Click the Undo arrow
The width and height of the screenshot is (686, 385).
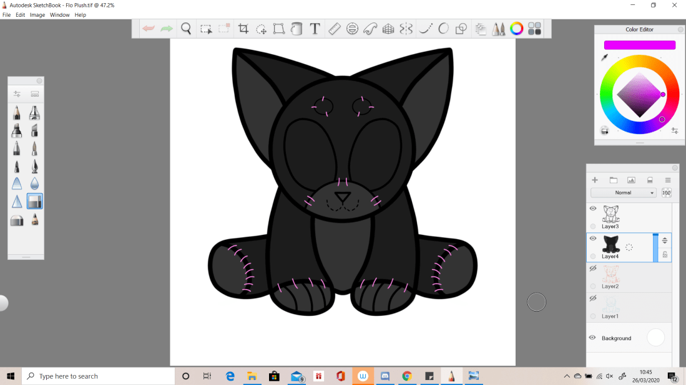tap(149, 29)
